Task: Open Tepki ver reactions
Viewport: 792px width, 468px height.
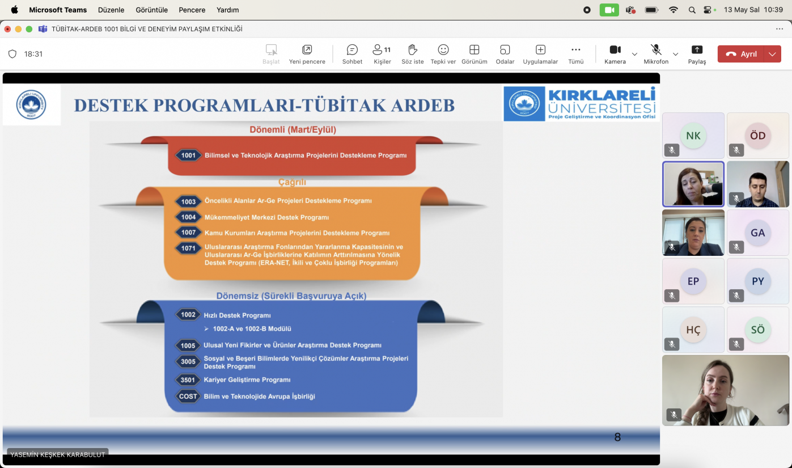Action: (x=443, y=54)
